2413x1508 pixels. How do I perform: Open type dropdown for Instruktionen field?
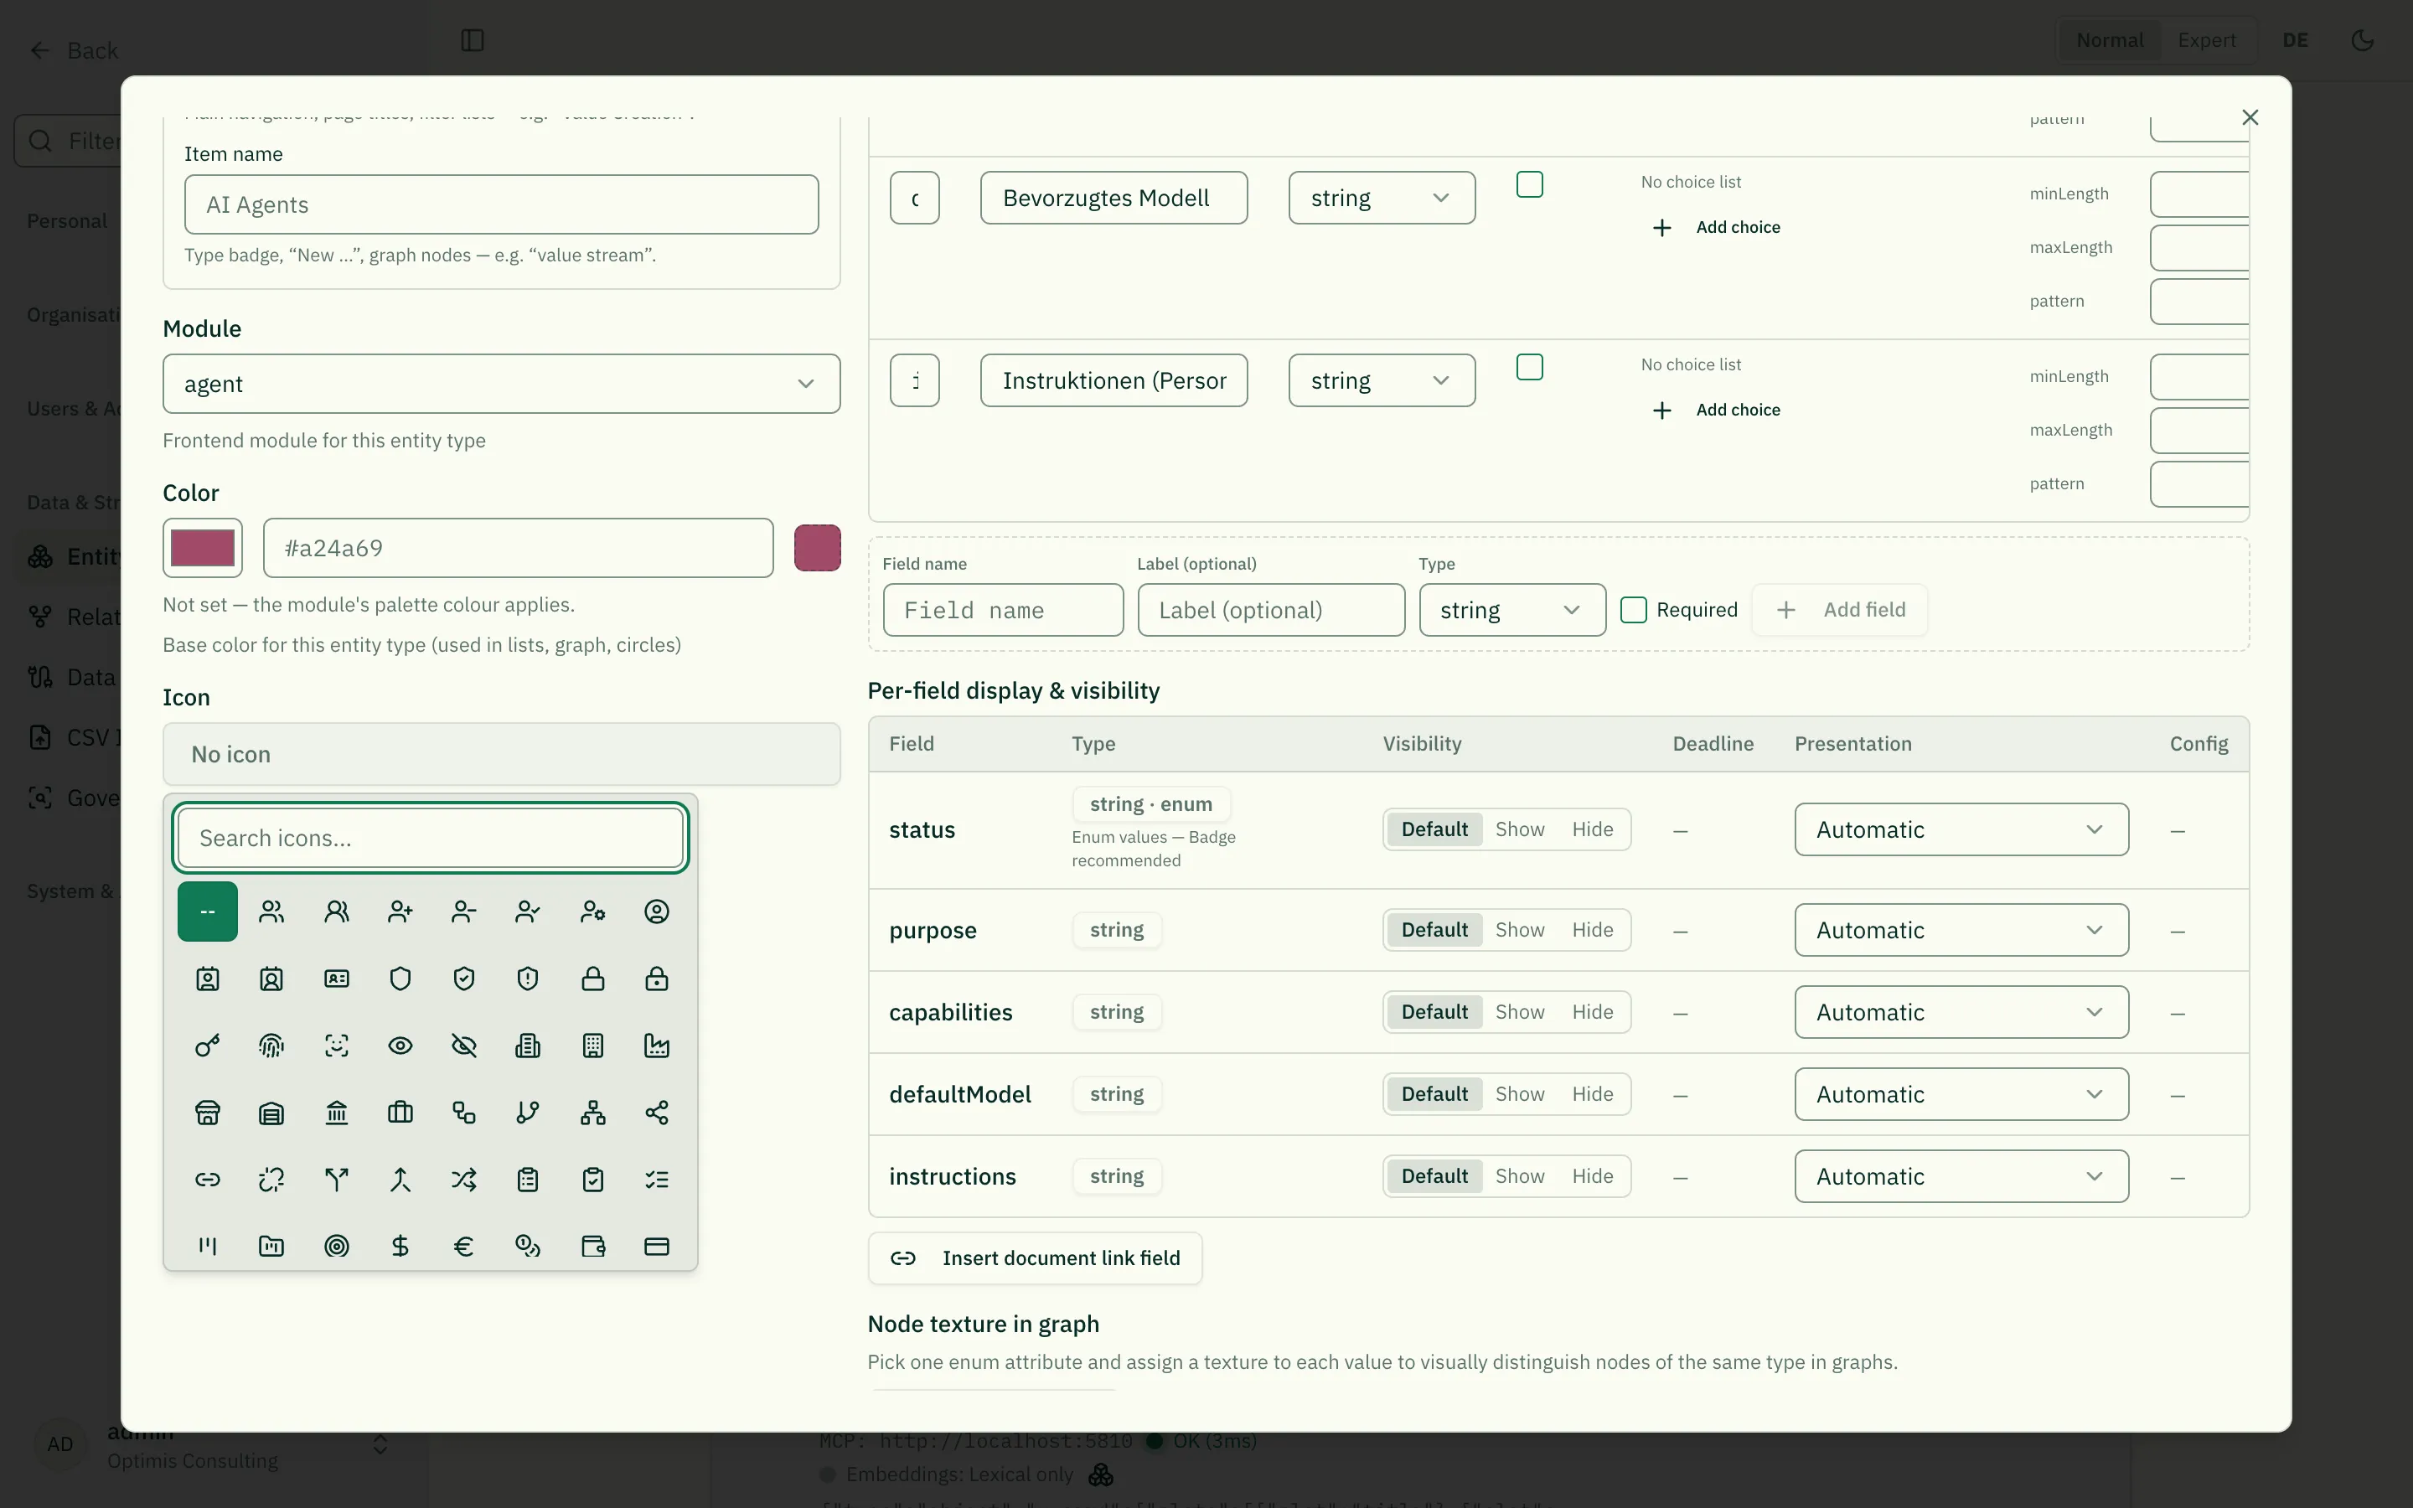(x=1381, y=380)
